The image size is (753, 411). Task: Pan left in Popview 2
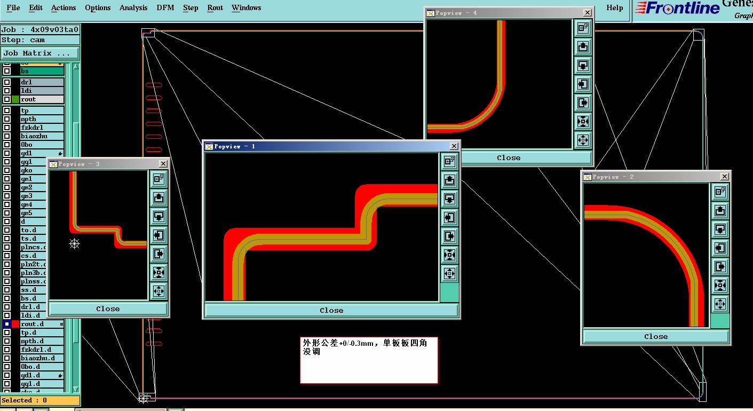pyautogui.click(x=720, y=248)
